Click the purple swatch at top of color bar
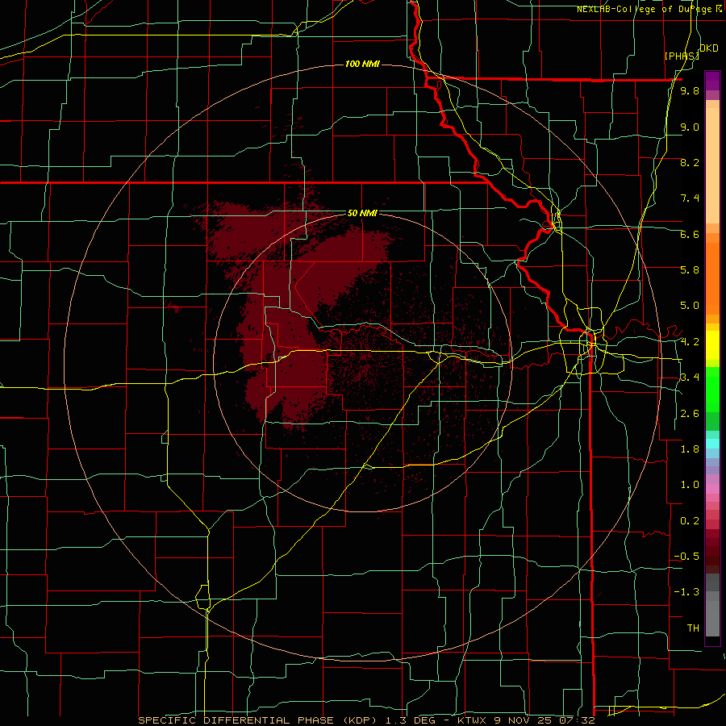The width and height of the screenshot is (726, 726). 712,81
